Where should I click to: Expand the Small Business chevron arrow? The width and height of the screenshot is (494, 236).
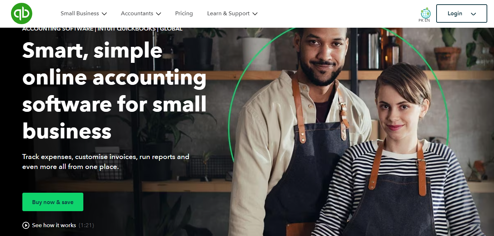click(104, 14)
